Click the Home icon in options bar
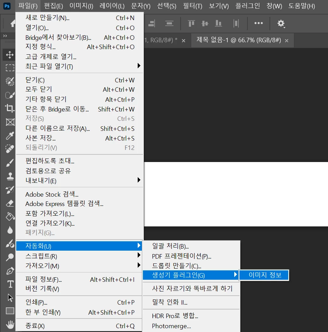The height and width of the screenshot is (332, 328). pyautogui.click(x=13, y=23)
